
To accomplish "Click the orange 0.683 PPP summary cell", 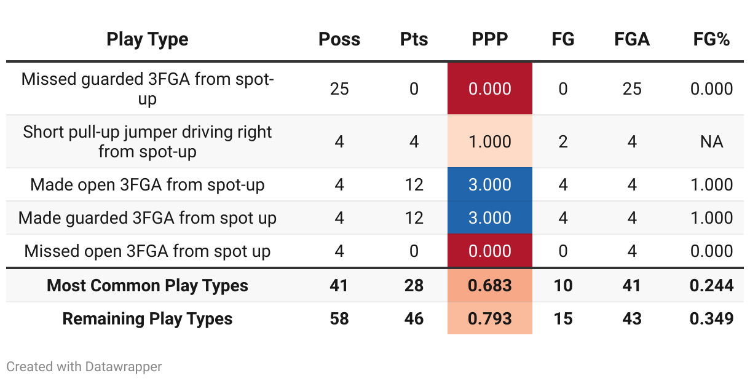I will pyautogui.click(x=490, y=285).
